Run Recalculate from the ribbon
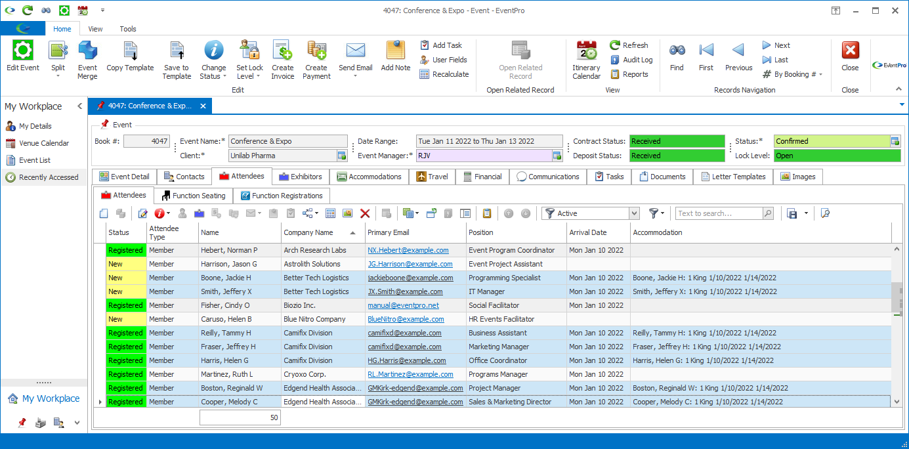The width and height of the screenshot is (909, 449). coord(444,74)
